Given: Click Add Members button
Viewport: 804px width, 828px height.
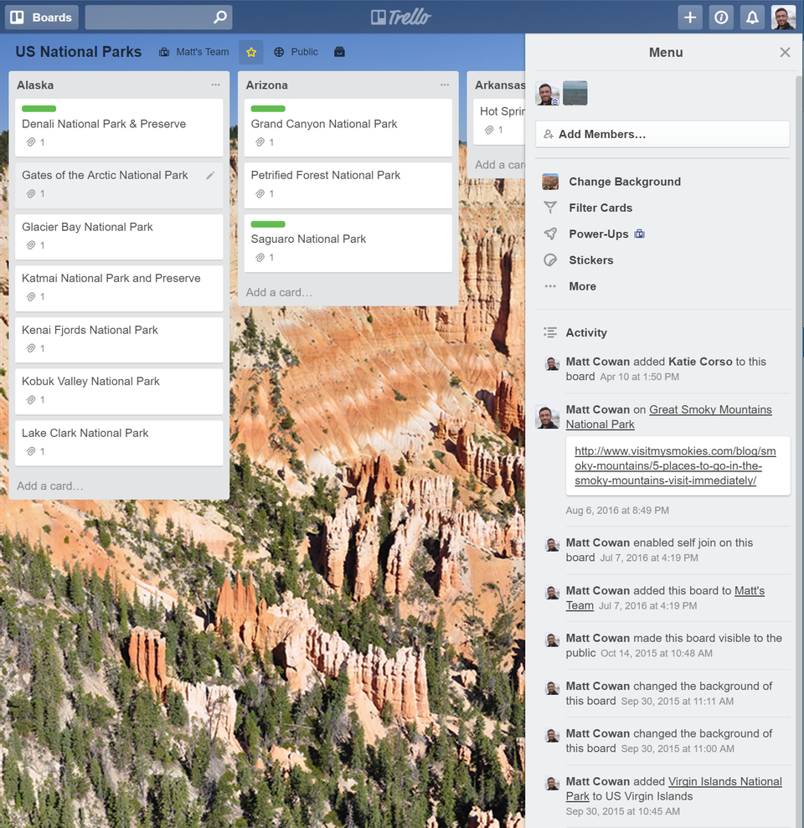Looking at the screenshot, I should pos(662,134).
